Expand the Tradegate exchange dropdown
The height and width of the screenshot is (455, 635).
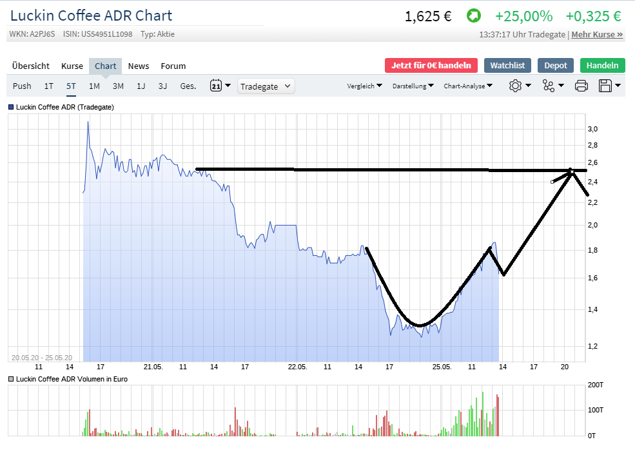266,86
